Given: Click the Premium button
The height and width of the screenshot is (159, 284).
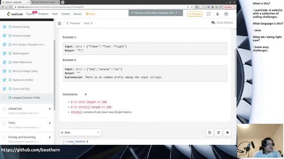Looking at the screenshot, I should (195, 14).
